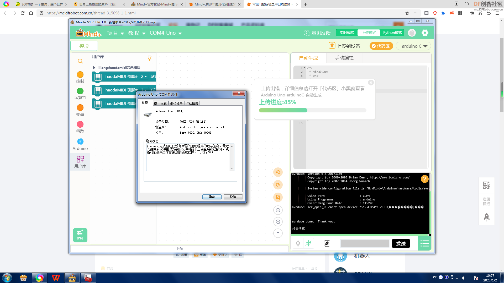Click the 确定 button in properties dialog
504x283 pixels.
click(212, 197)
